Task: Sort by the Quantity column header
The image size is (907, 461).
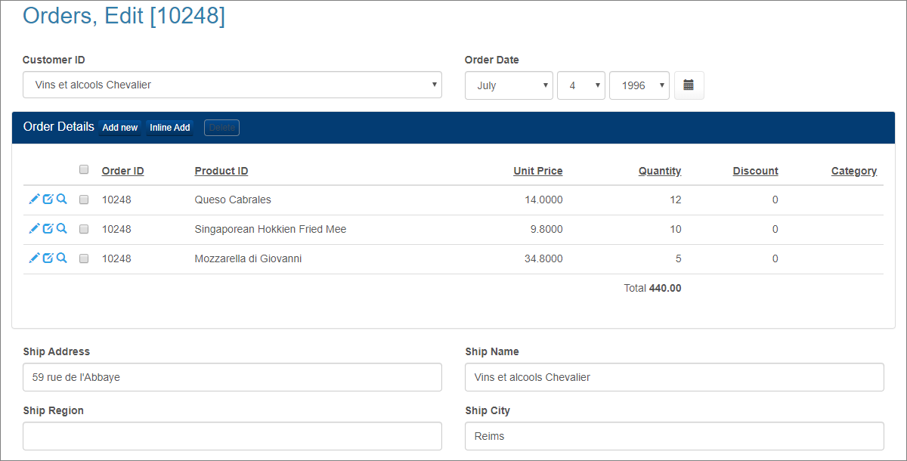Action: click(x=659, y=170)
